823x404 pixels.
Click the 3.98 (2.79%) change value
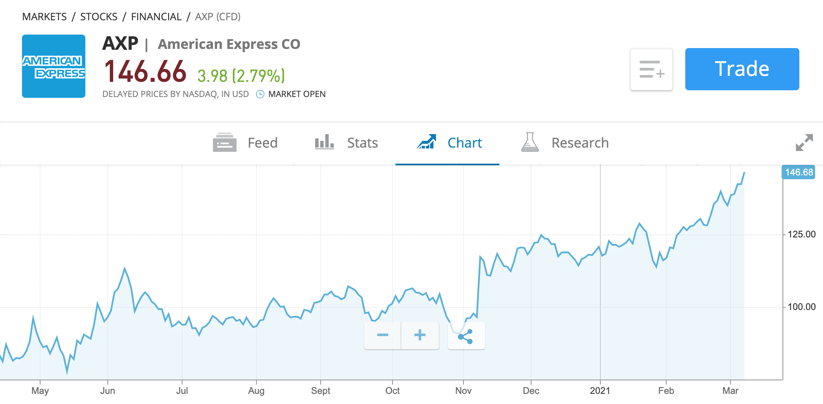(241, 76)
